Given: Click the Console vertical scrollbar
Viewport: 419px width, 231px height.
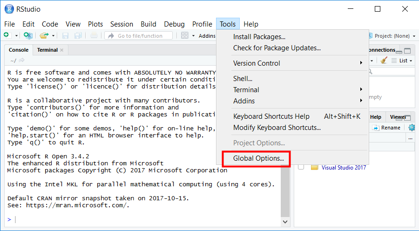Looking at the screenshot, I should click(x=286, y=140).
